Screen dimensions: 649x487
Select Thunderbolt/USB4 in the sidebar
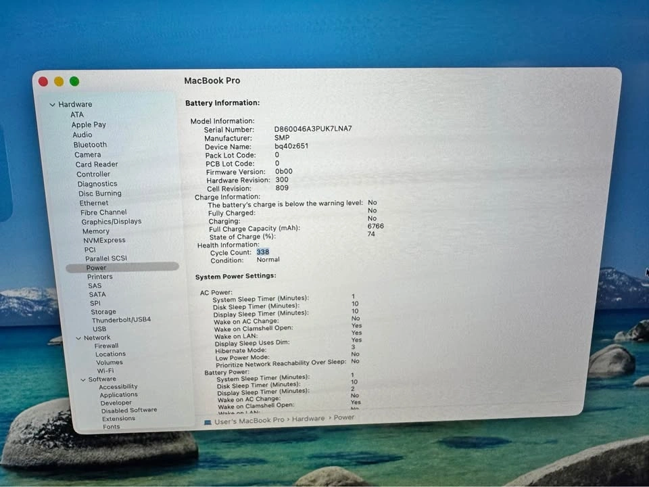(x=121, y=320)
